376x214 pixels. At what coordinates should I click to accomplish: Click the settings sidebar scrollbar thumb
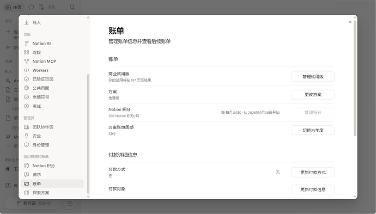coord(88,134)
